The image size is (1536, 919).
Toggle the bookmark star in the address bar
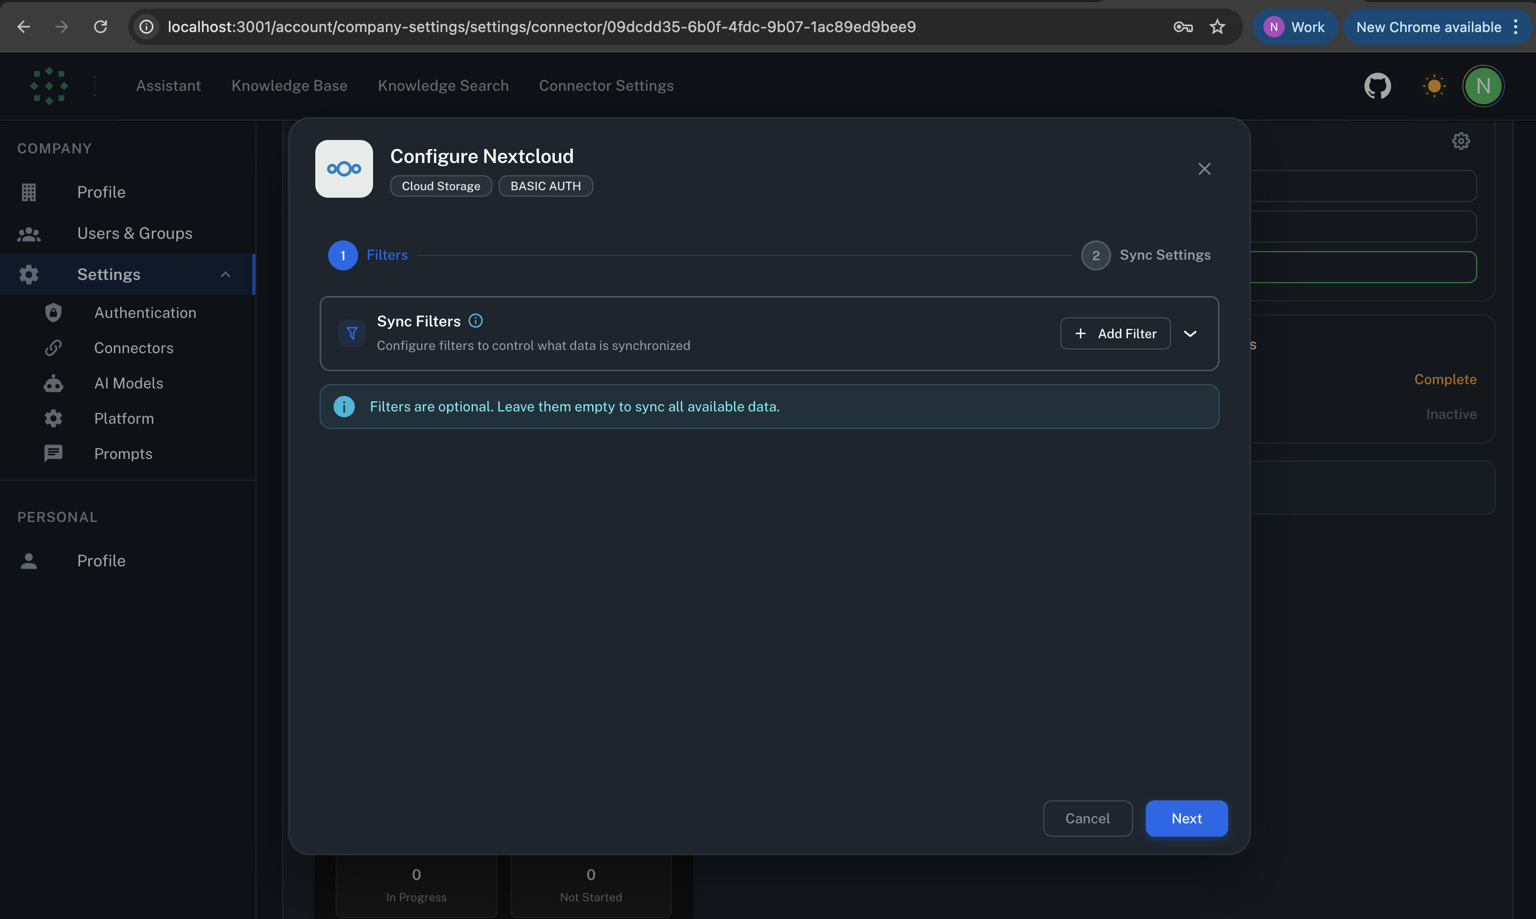click(x=1216, y=27)
